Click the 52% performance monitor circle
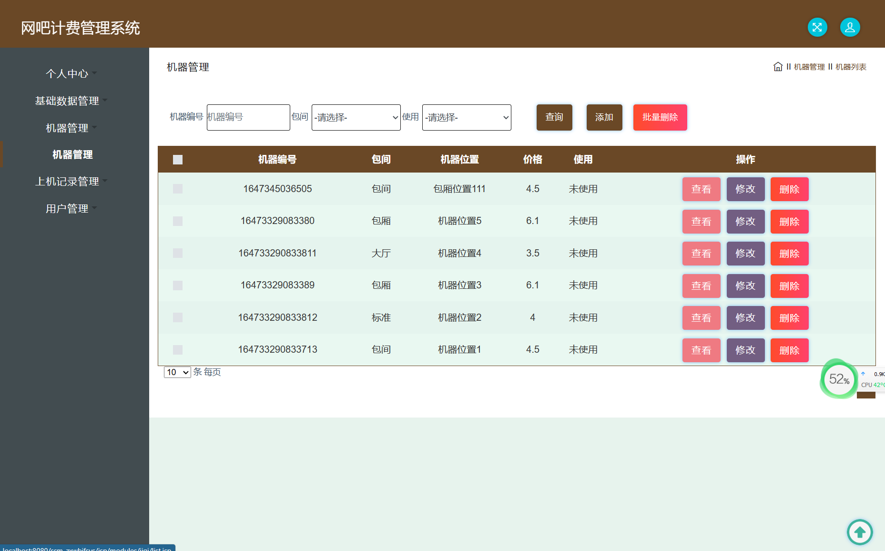885x551 pixels. click(839, 379)
